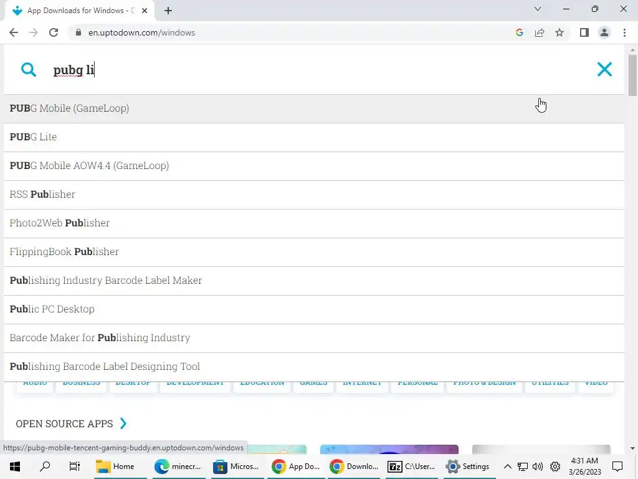Select the RSS Publisher suggestion

tap(314, 195)
